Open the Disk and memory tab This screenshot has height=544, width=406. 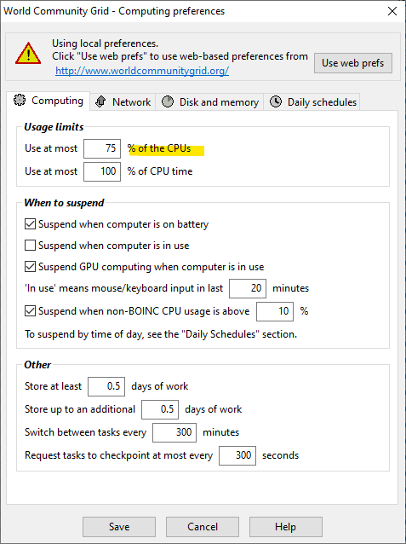pyautogui.click(x=210, y=102)
